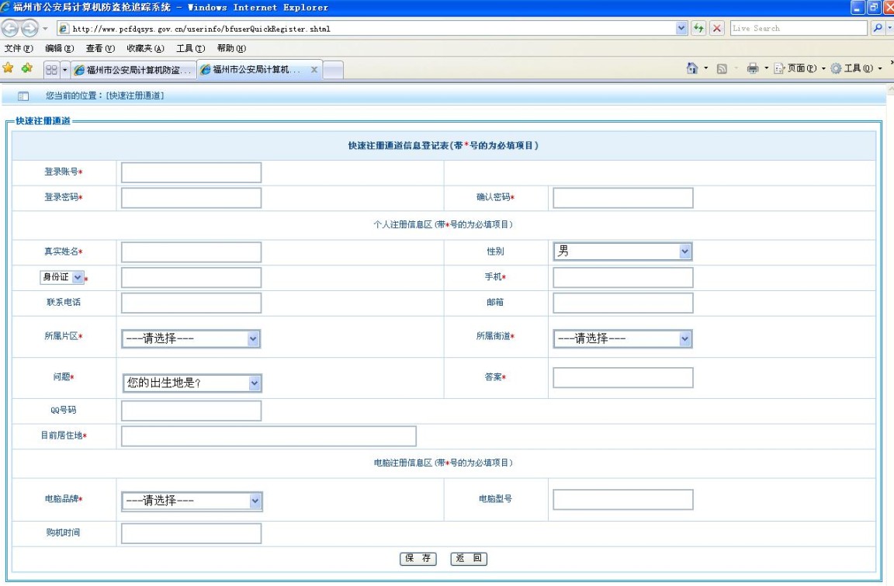894x586 pixels.
Task: Click the Live Search magnifier icon
Action: click(877, 29)
